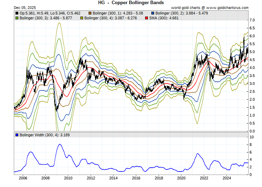The image size is (262, 187).
Task: Click the 10 tick on the width axis
Action: [252, 137]
